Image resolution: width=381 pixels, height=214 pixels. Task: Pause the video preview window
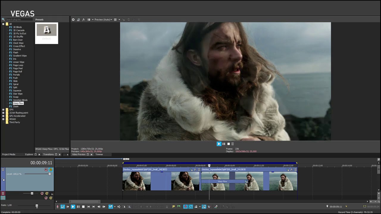[224, 144]
